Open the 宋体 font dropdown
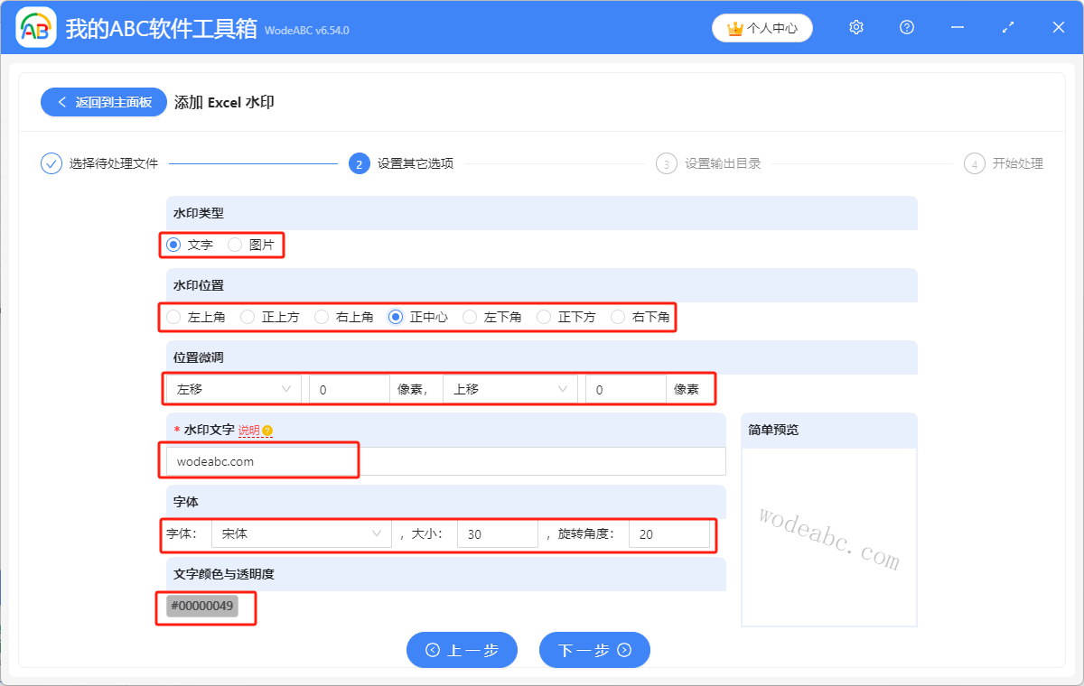Viewport: 1084px width, 686px height. (301, 533)
